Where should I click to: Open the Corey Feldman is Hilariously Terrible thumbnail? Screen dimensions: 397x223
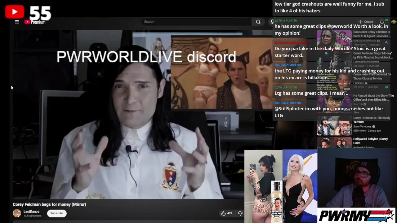click(x=334, y=125)
